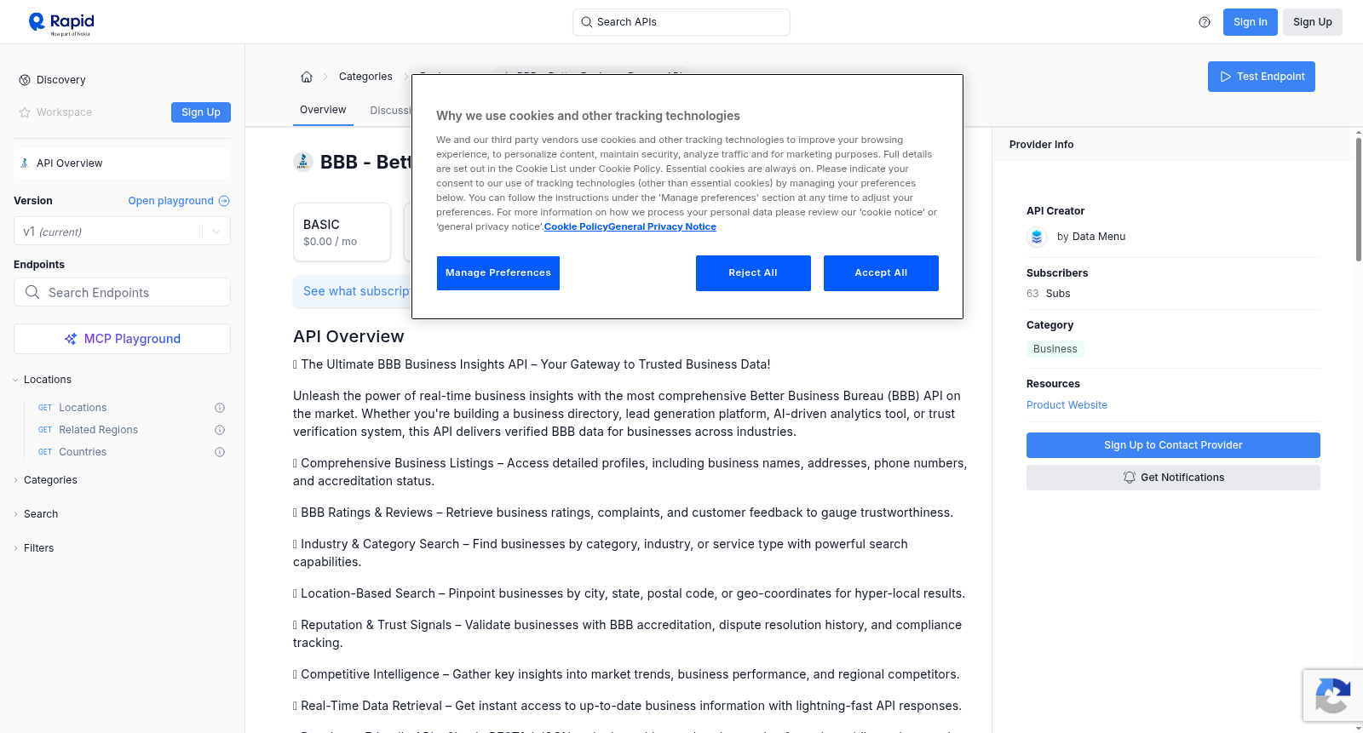The image size is (1363, 733).
Task: Click the Search Endpoints magnifier icon
Action: (32, 292)
